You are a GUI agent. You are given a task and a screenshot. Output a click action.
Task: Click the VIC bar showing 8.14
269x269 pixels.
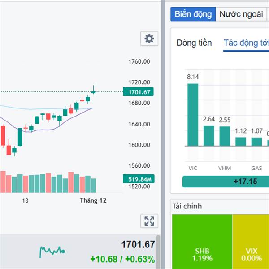coord(193,115)
